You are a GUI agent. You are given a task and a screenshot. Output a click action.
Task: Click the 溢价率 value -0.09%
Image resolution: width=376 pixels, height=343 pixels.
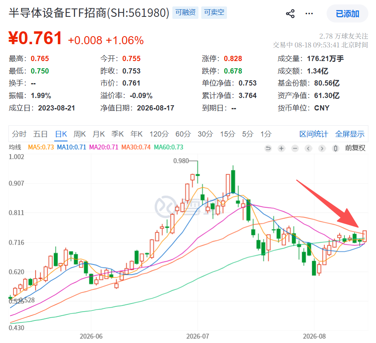click(141, 96)
